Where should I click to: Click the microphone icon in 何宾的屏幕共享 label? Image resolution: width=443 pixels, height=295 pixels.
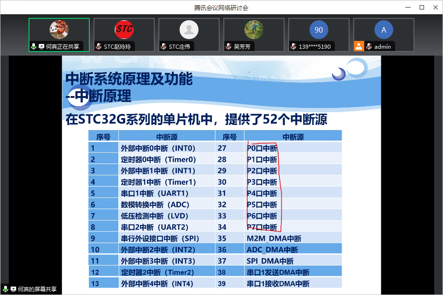click(6, 289)
